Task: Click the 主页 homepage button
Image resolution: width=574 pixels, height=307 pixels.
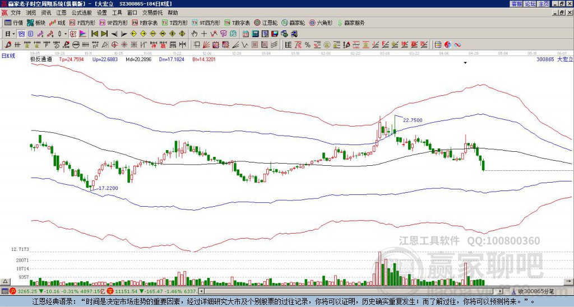Action: 543,4
